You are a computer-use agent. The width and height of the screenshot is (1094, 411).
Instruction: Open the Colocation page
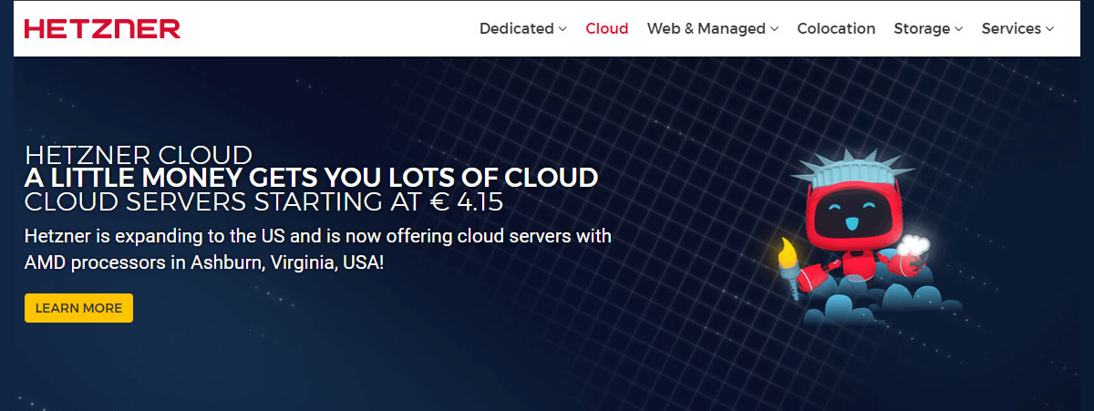click(x=836, y=28)
